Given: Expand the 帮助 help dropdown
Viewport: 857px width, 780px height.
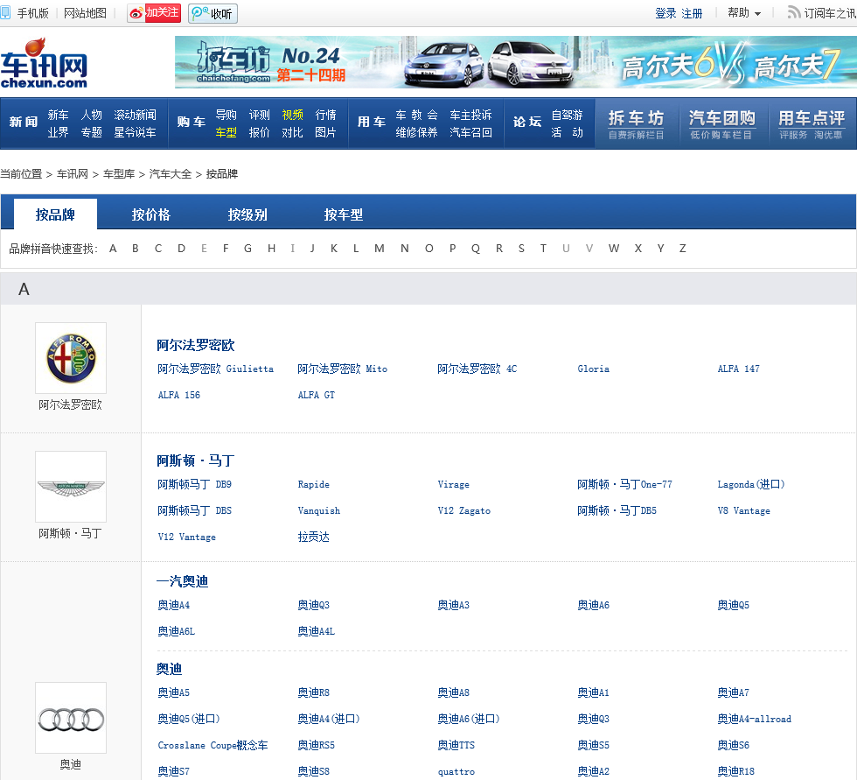Looking at the screenshot, I should [744, 12].
